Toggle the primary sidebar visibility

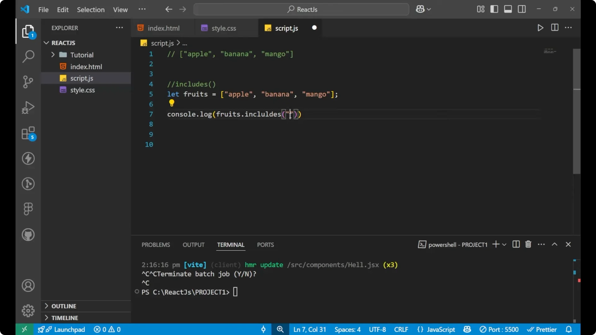click(x=494, y=9)
